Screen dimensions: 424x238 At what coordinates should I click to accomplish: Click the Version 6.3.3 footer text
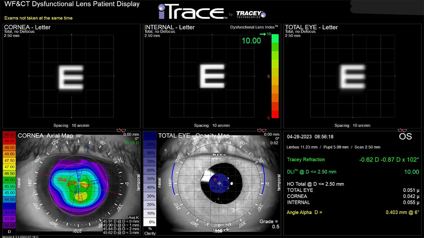(x=20, y=236)
